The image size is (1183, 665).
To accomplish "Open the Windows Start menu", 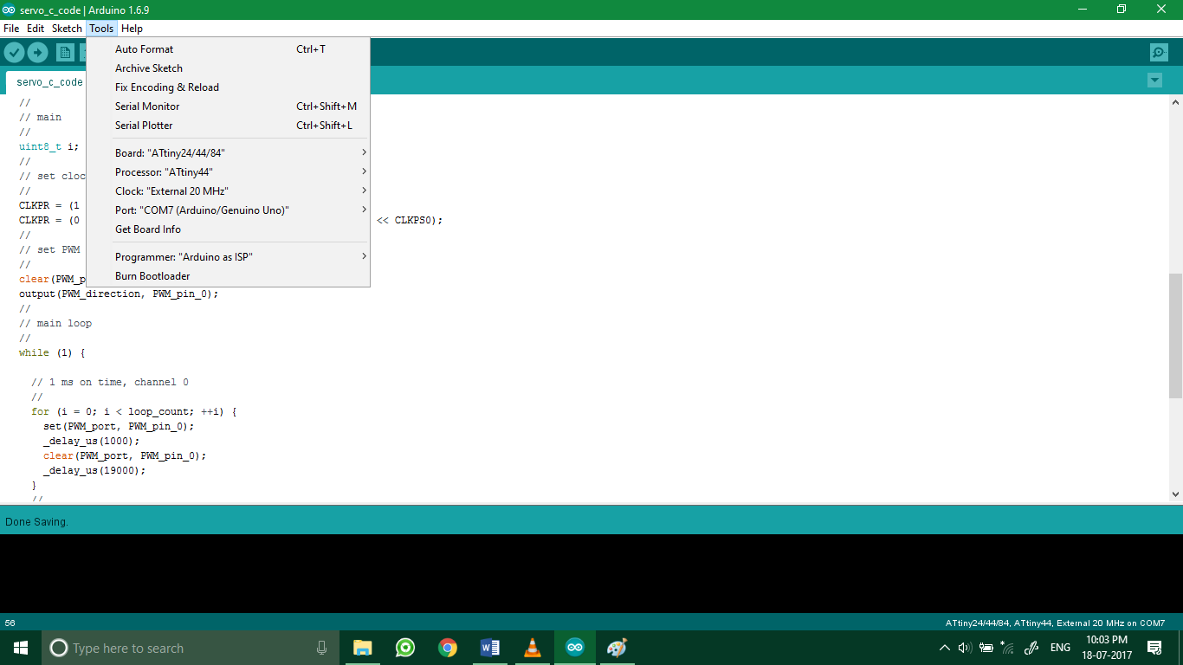I will point(21,648).
